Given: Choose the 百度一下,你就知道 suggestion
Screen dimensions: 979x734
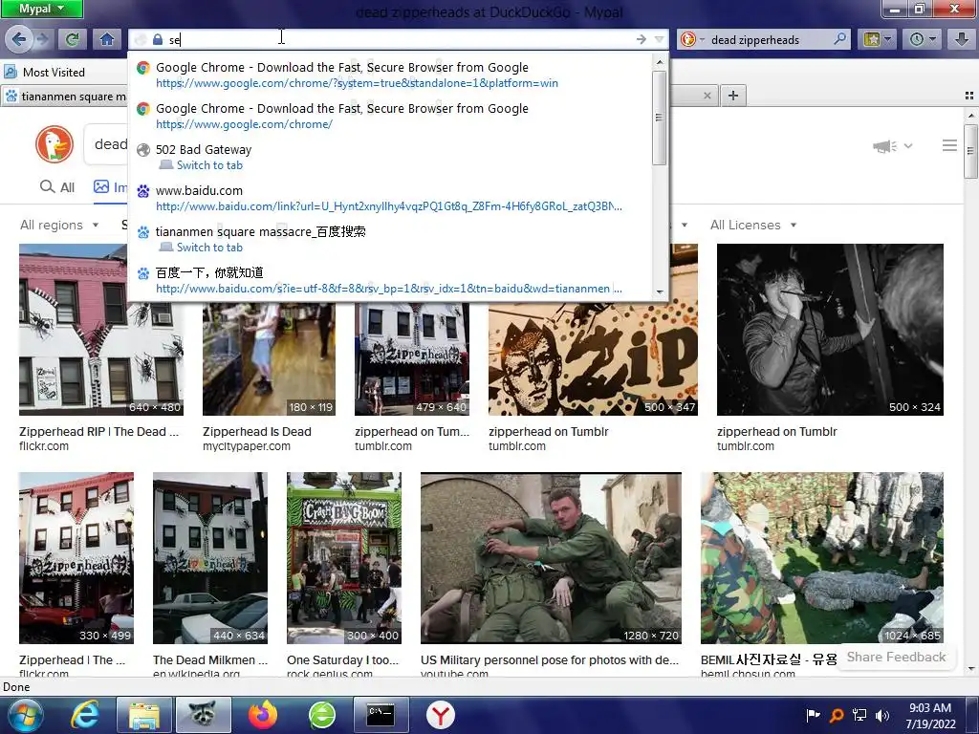Looking at the screenshot, I should coord(391,280).
